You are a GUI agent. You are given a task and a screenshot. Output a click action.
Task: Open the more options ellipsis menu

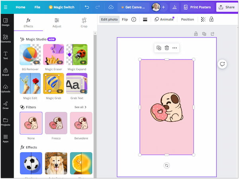[174, 48]
